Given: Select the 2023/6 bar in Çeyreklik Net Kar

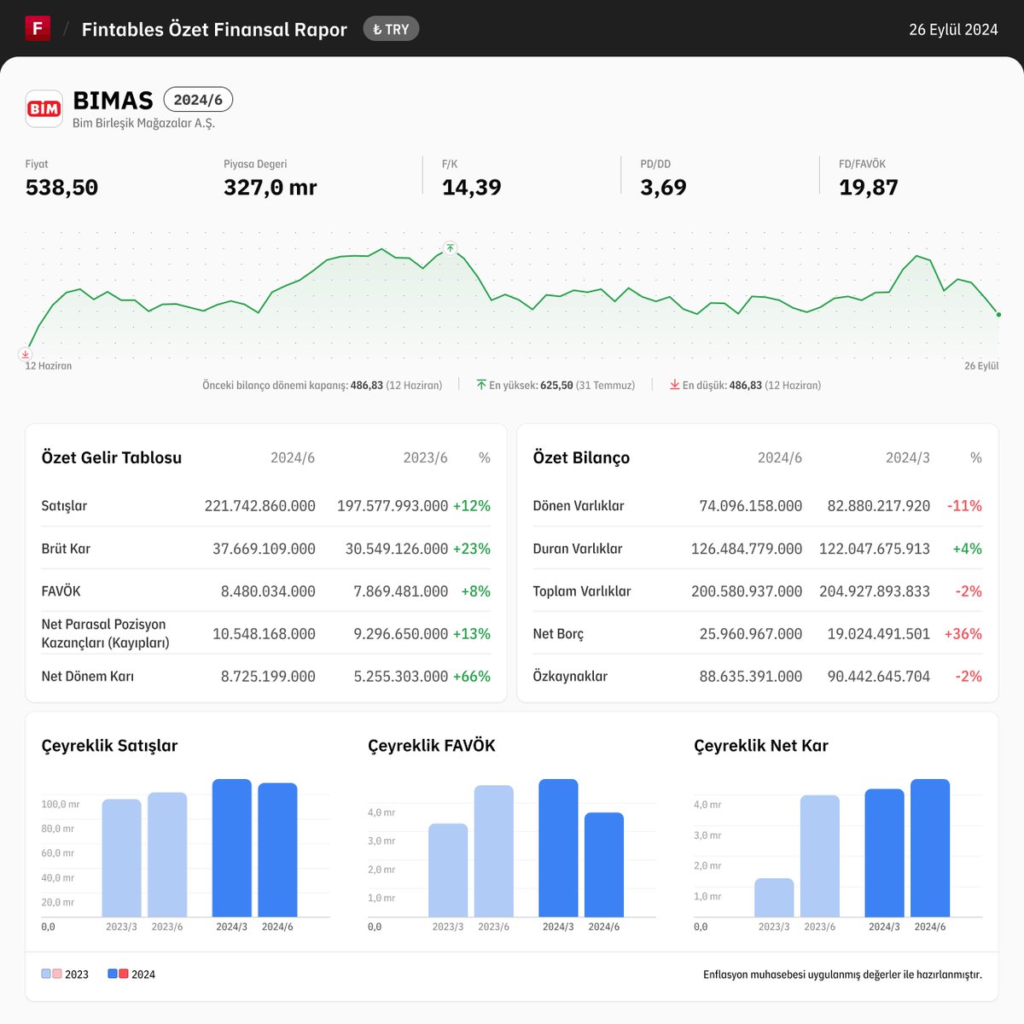Looking at the screenshot, I should point(820,856).
